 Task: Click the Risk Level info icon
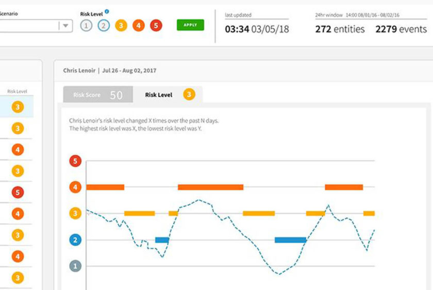point(107,11)
